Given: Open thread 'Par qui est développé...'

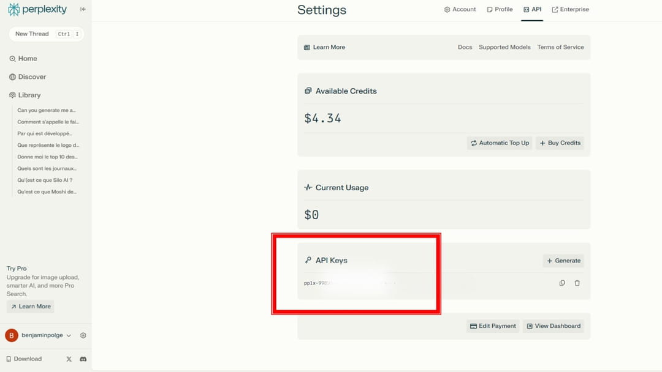Looking at the screenshot, I should tap(45, 133).
